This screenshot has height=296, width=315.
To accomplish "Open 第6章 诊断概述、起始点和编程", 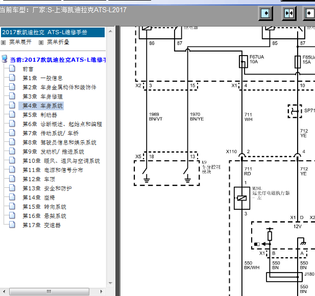I will tap(62, 125).
